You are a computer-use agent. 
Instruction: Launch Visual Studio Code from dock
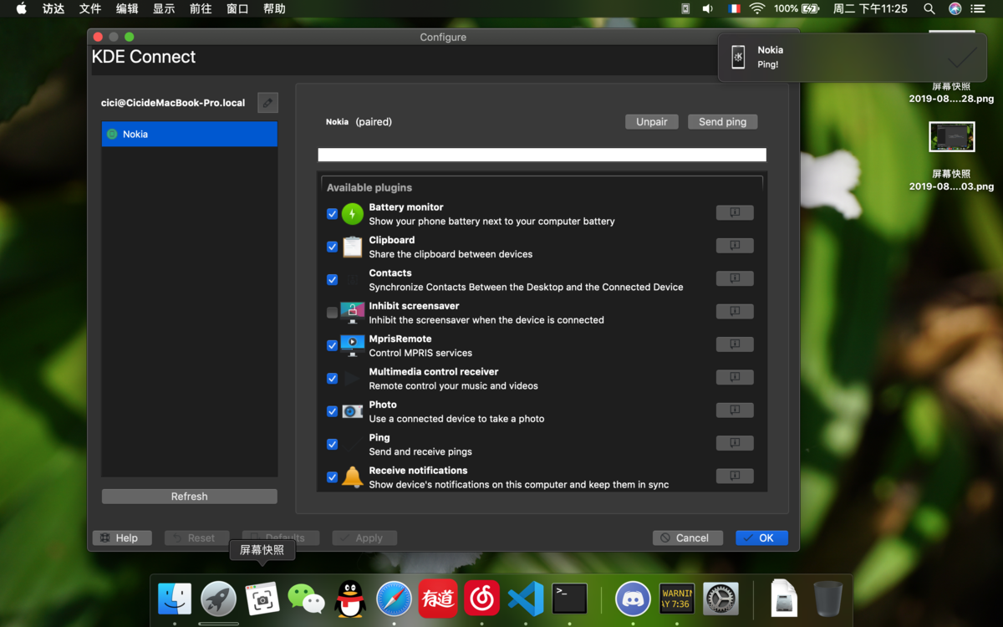[x=526, y=599]
